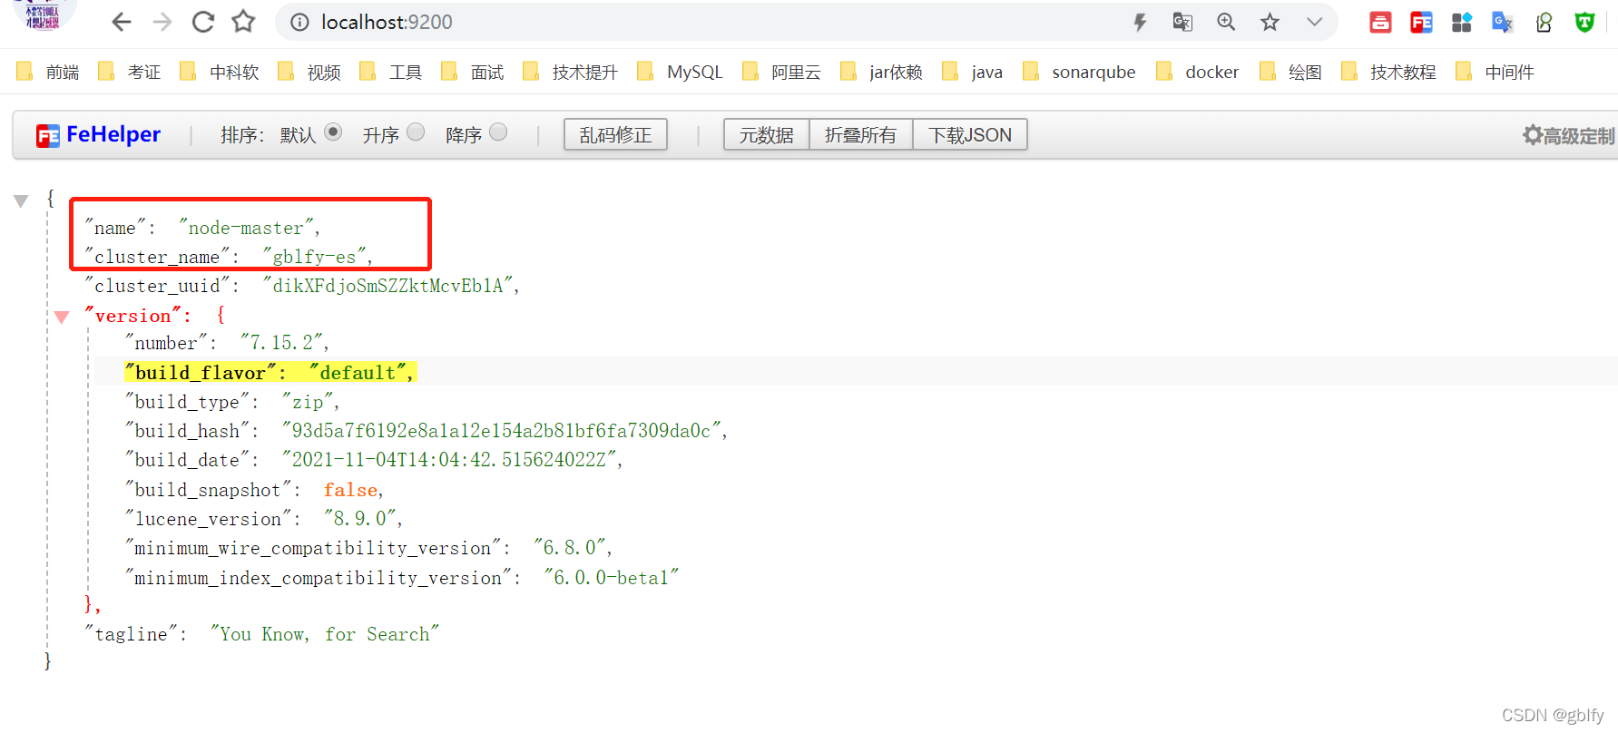Open the 技术提升 bookmark folder
Image resolution: width=1618 pixels, height=733 pixels.
coord(571,72)
